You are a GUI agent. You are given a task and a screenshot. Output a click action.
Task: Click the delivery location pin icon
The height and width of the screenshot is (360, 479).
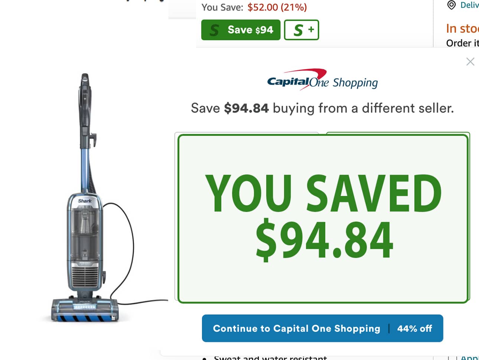pos(451,5)
